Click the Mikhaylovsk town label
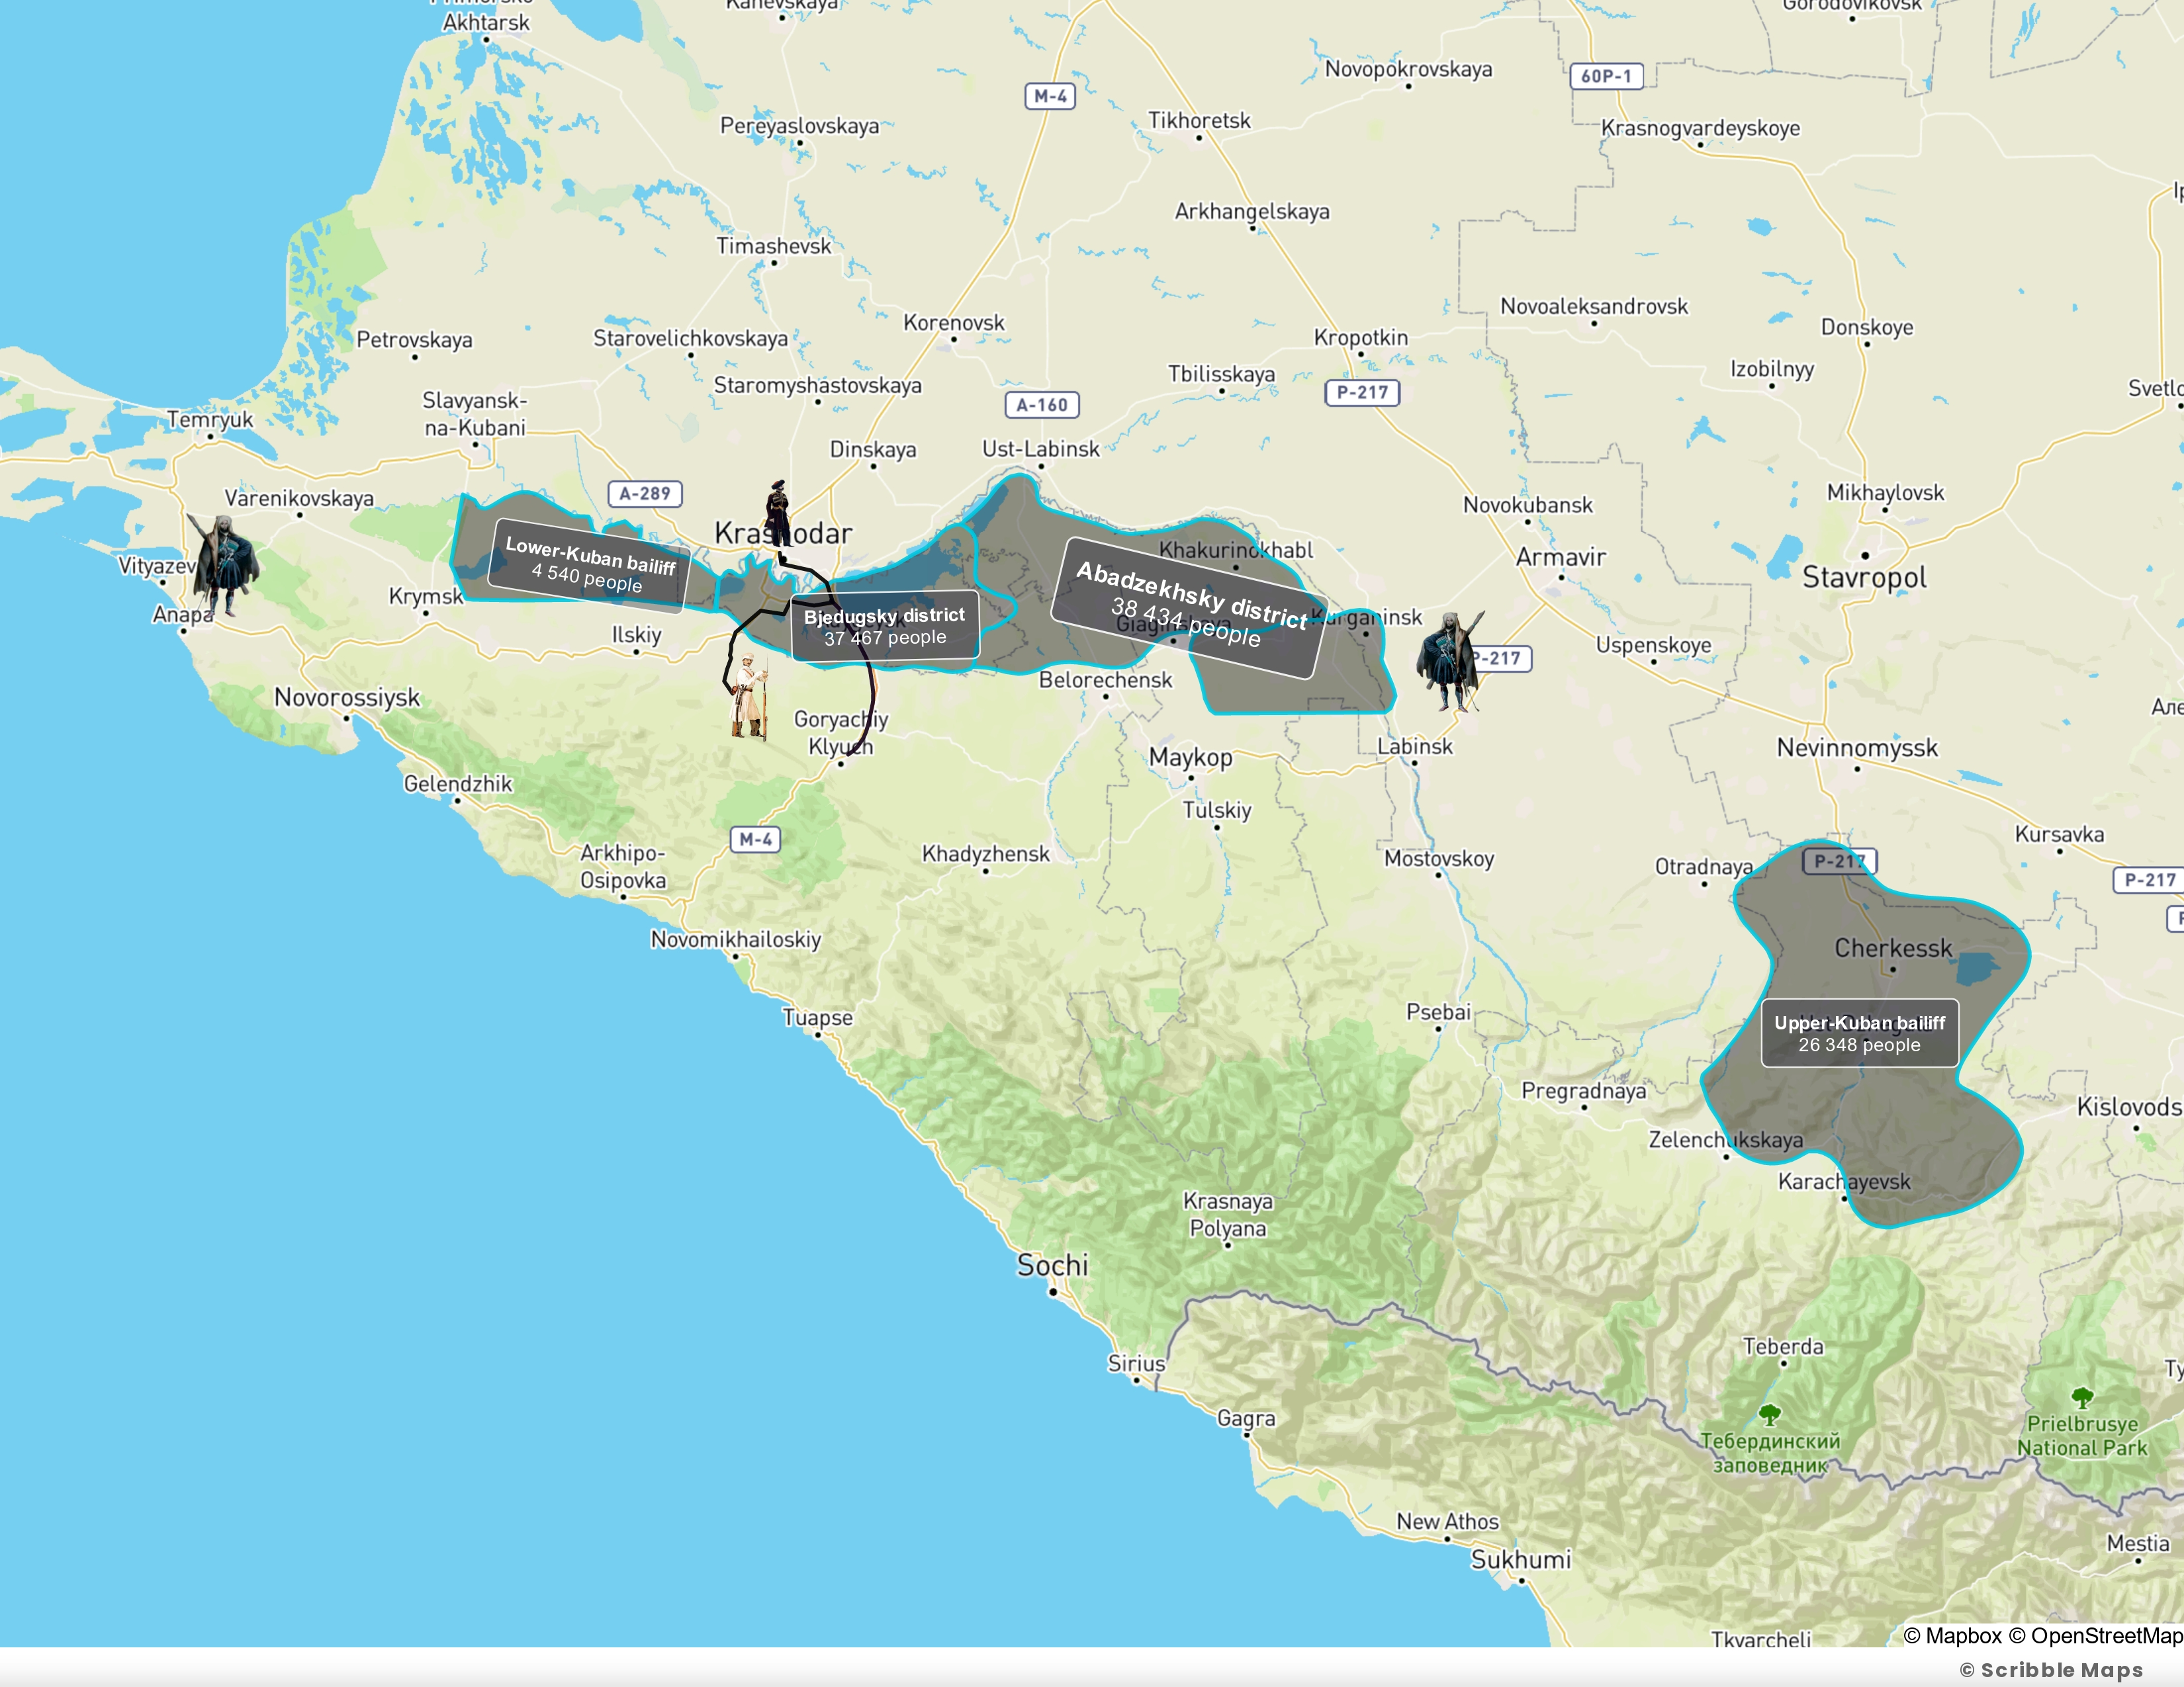 click(x=1885, y=493)
